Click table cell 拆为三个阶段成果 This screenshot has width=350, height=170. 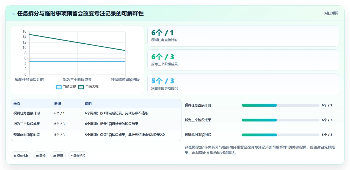tap(27, 124)
